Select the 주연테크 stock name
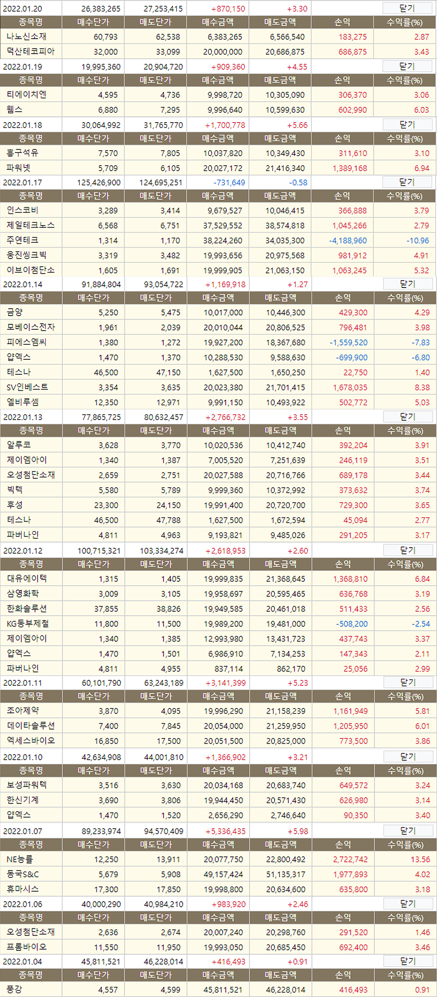This screenshot has width=437, height=997. [x=23, y=240]
